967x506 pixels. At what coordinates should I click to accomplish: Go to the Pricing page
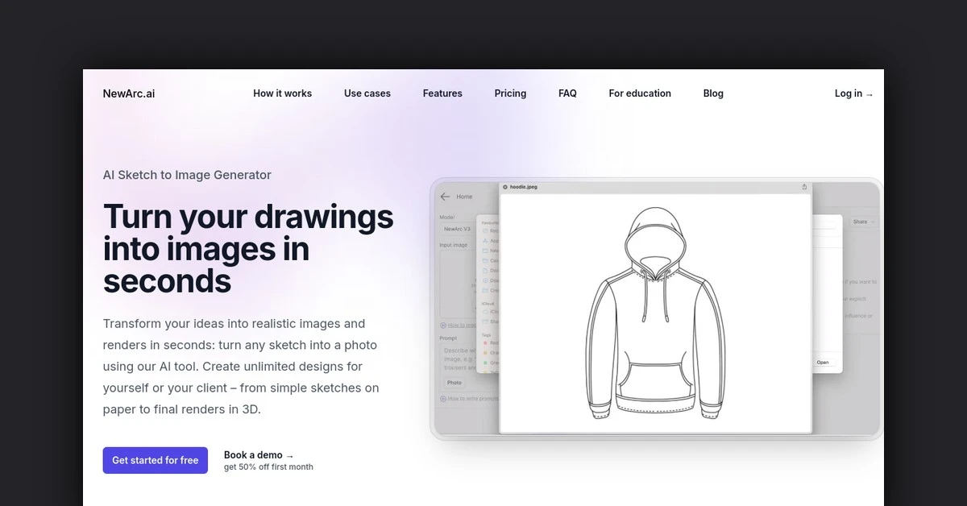[x=510, y=93]
